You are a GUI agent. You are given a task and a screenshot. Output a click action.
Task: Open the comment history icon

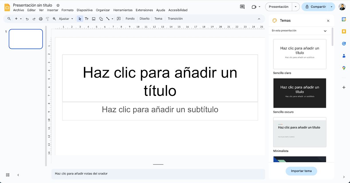[242, 7]
